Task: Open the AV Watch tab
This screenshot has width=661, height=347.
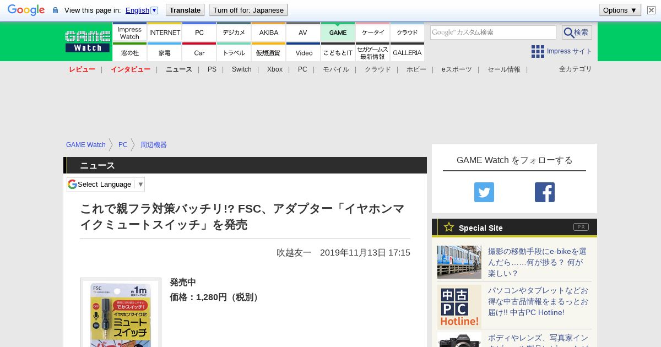Action: click(303, 32)
